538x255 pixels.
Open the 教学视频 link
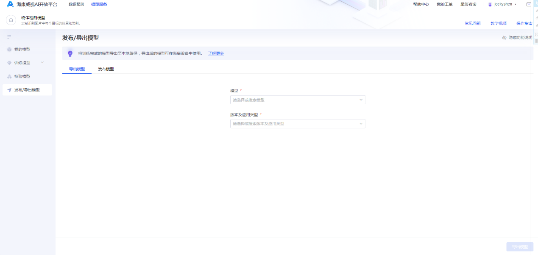pyautogui.click(x=498, y=23)
